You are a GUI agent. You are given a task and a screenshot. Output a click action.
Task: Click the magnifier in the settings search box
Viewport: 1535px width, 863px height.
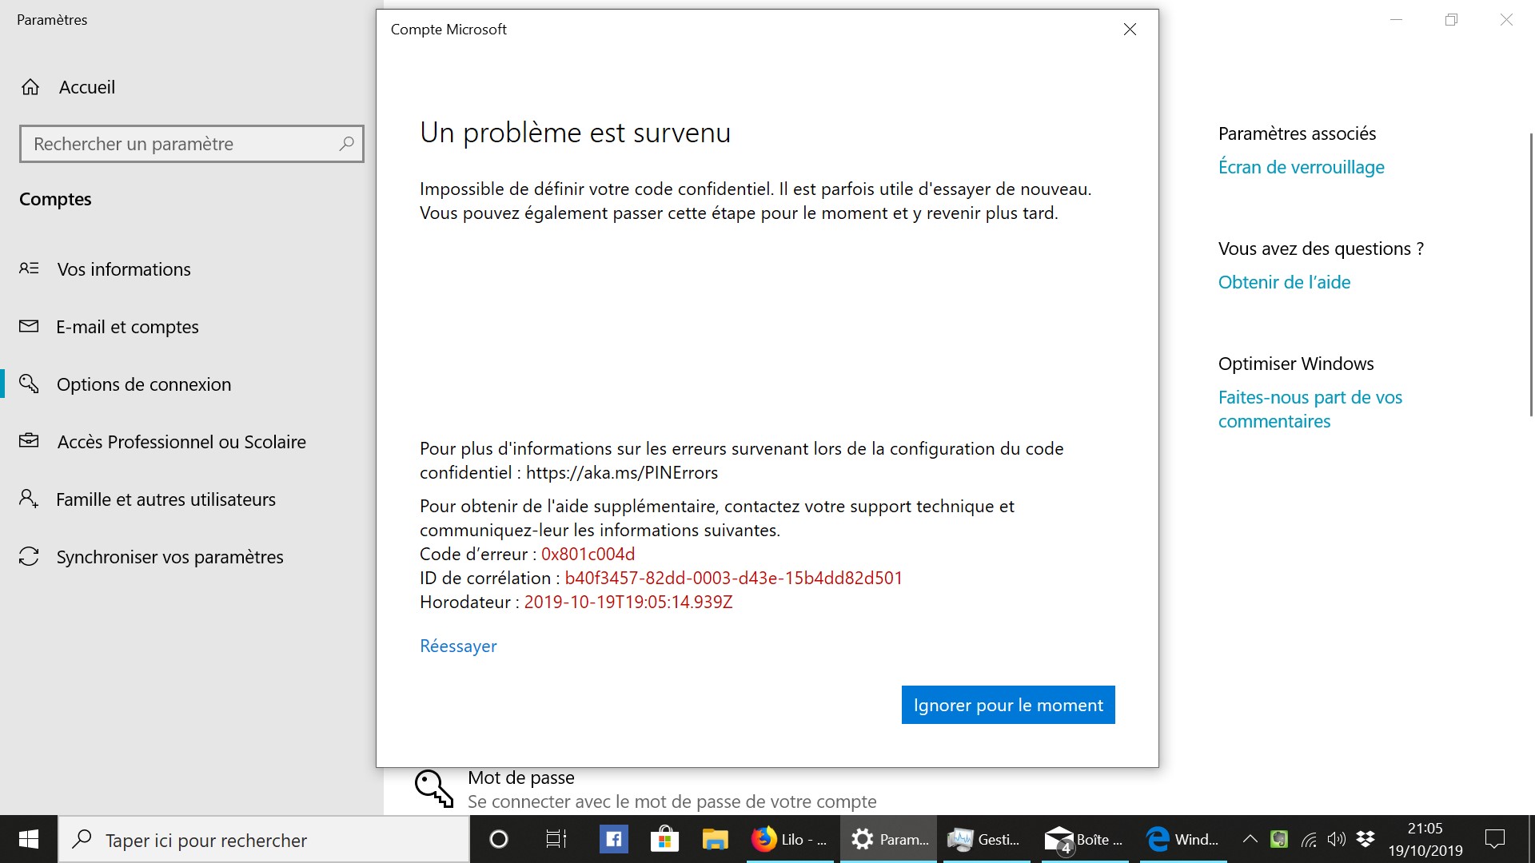(346, 144)
